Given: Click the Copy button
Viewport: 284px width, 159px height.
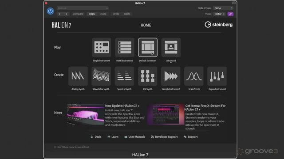Looking at the screenshot, I should pos(92,14).
